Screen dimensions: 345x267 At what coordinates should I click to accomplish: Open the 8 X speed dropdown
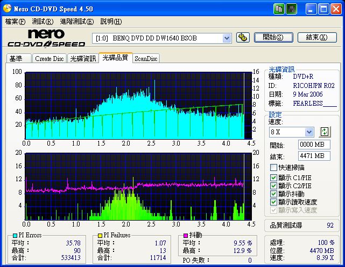point(309,132)
